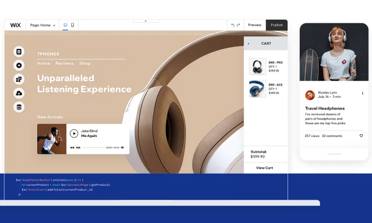
Task: Collapse the top toolbar with the up chevron
Action: [146, 21]
